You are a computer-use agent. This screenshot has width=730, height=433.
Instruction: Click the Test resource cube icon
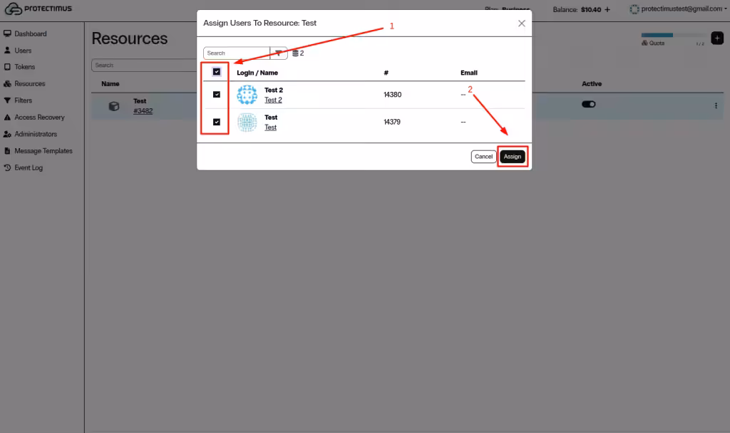click(114, 106)
